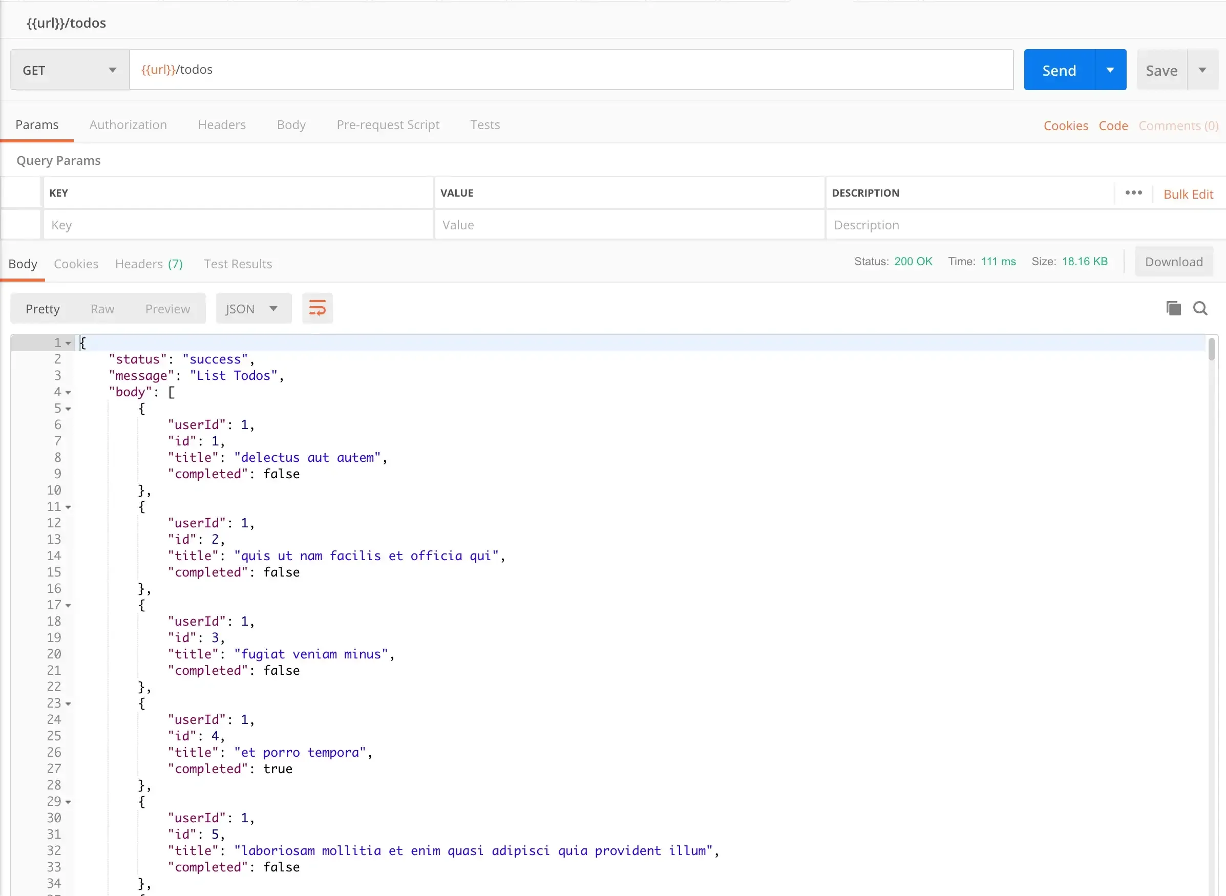The image size is (1226, 896).
Task: Open the GET method dropdown
Action: click(70, 70)
